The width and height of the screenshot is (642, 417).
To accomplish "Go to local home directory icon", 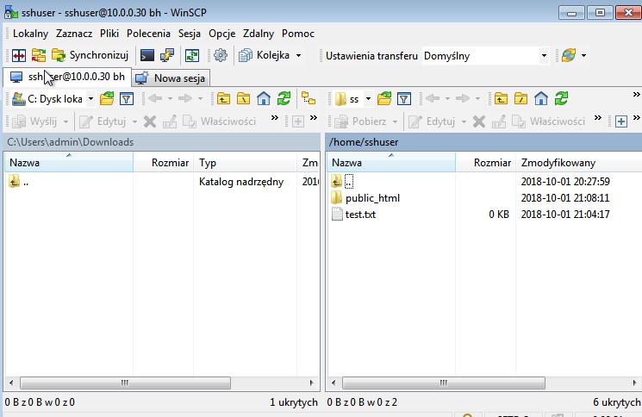I will [264, 98].
